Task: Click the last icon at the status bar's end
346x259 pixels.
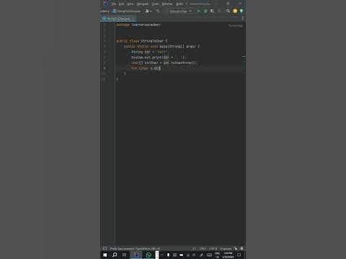Action: tap(241, 249)
